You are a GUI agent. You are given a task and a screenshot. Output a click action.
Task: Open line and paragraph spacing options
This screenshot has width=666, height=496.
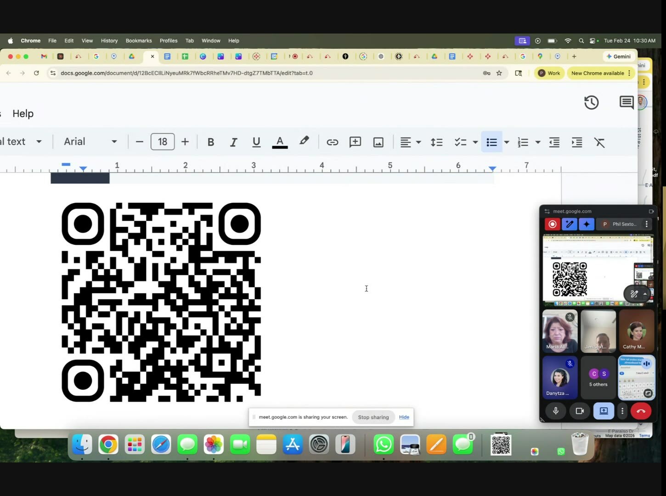click(x=437, y=142)
